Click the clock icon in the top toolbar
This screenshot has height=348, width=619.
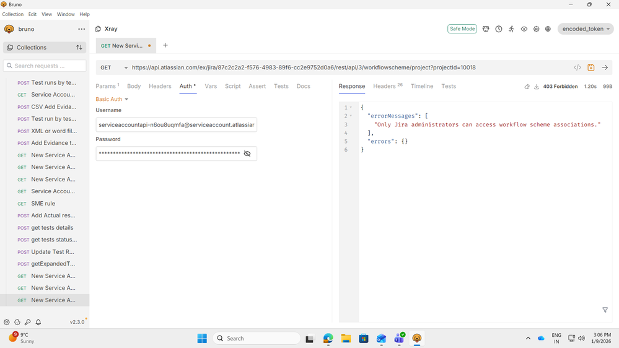[499, 29]
